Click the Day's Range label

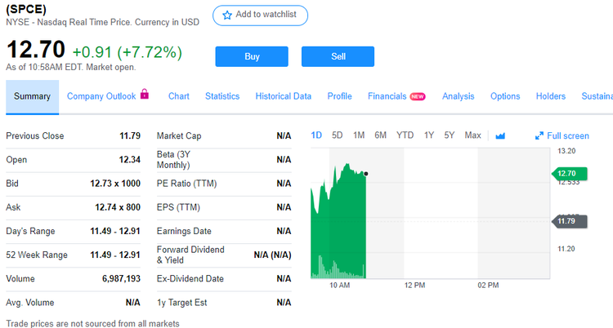tap(30, 231)
